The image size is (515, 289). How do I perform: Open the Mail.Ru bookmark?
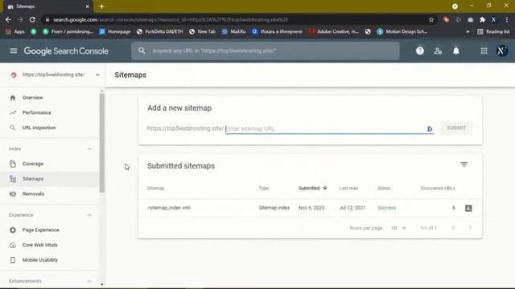(x=234, y=31)
